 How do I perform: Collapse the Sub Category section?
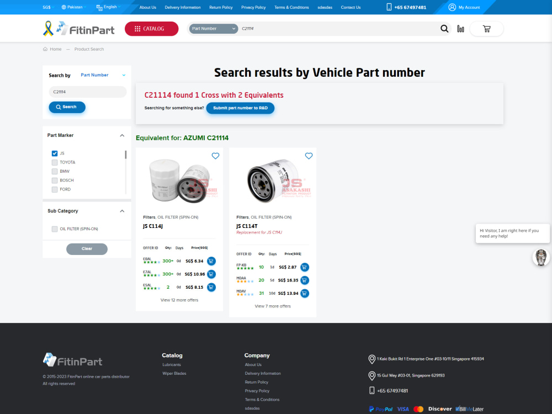pyautogui.click(x=122, y=211)
